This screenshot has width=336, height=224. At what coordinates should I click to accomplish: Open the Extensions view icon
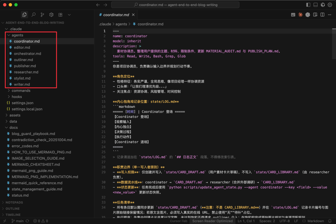coord(60,15)
